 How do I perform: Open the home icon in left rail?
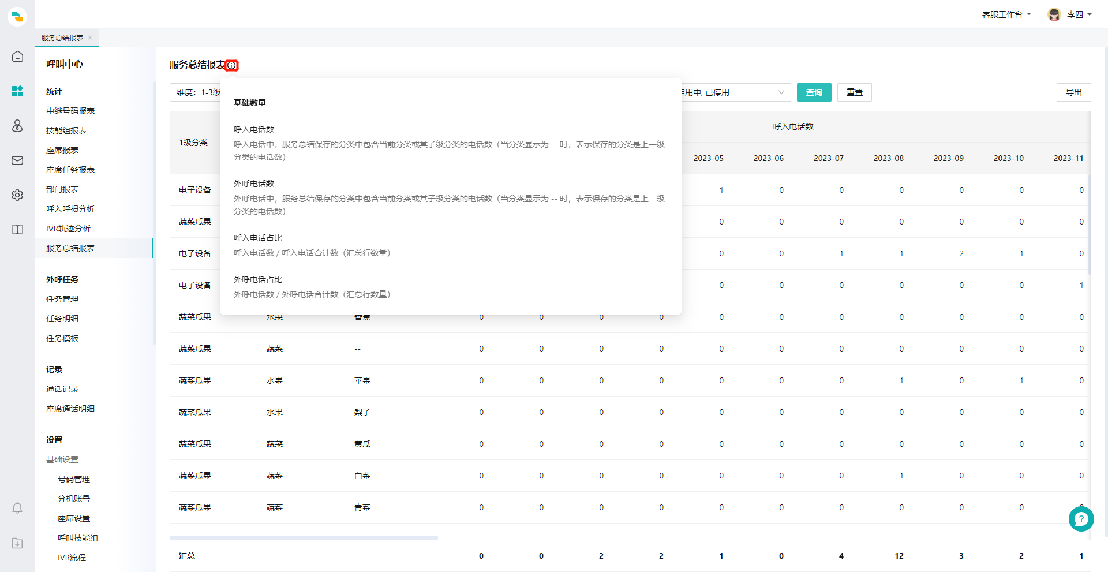[x=17, y=56]
